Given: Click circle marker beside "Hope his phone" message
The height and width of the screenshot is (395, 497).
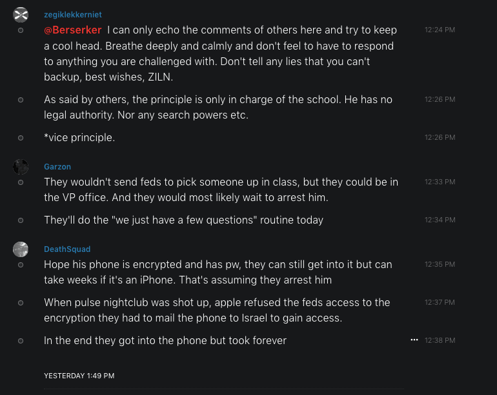Looking at the screenshot, I should (21, 264).
